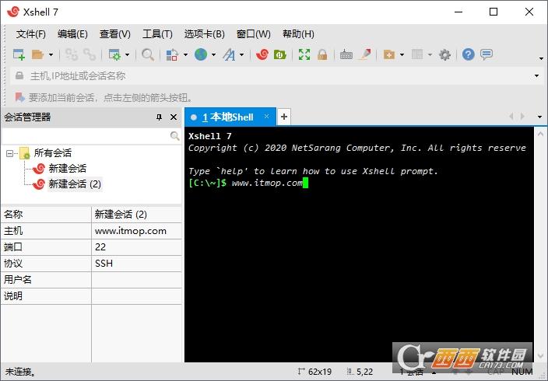Image resolution: width=548 pixels, height=381 pixels.
Task: Click the lock screen padlock icon
Action: point(321,54)
